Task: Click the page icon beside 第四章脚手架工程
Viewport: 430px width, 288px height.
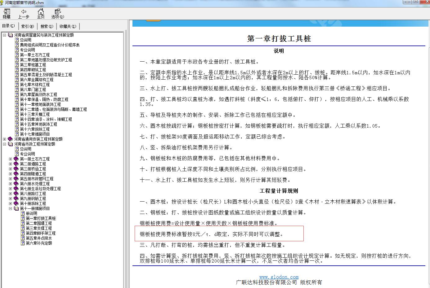Action: click(23, 233)
